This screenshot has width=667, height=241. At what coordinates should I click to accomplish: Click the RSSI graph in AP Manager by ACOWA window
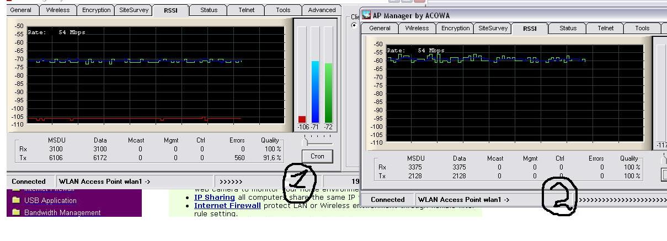point(515,94)
